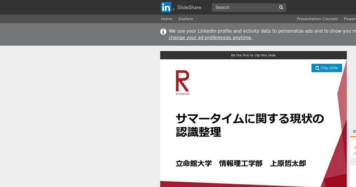Click the info icon in ad notice
This screenshot has height=187, width=356.
163,31
